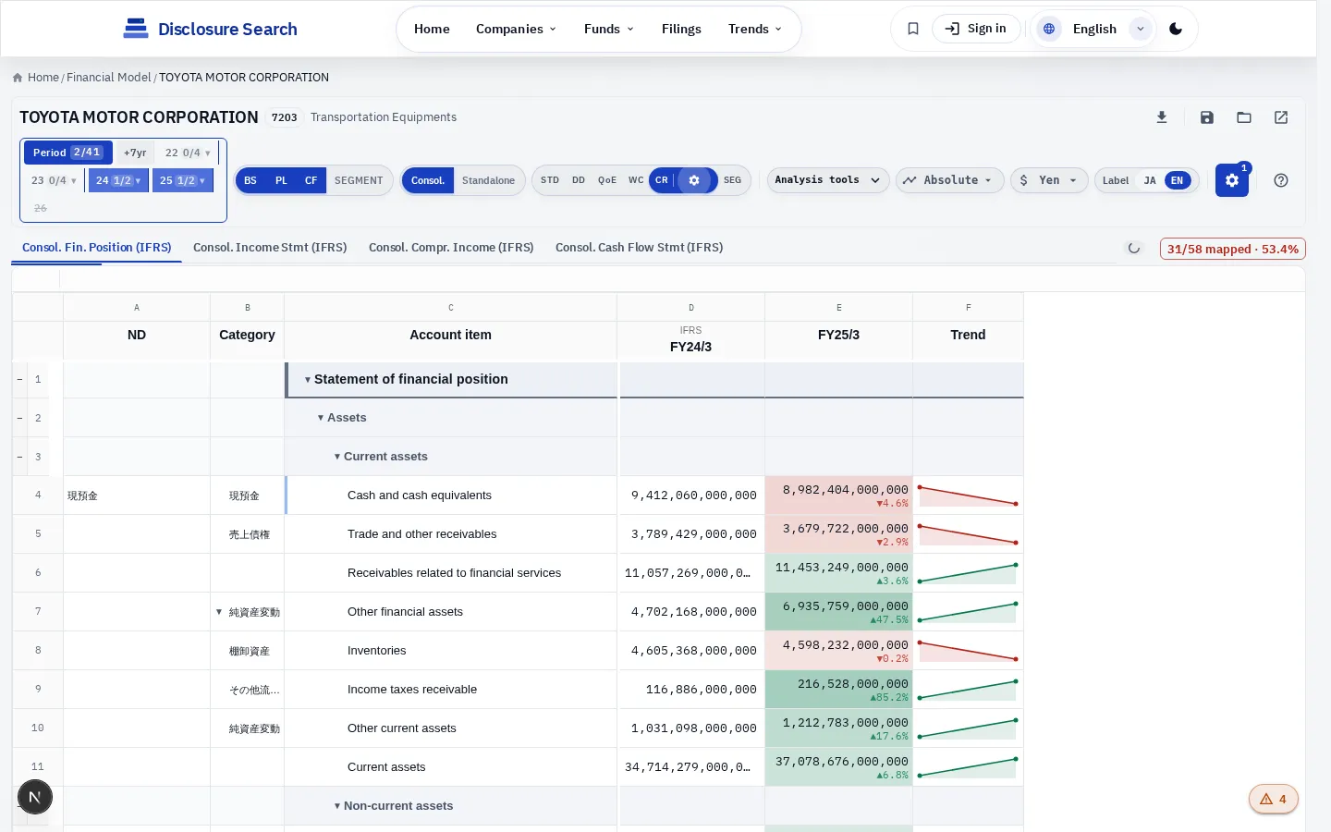1331x832 pixels.
Task: Select the CR view mode
Action: [x=662, y=180]
